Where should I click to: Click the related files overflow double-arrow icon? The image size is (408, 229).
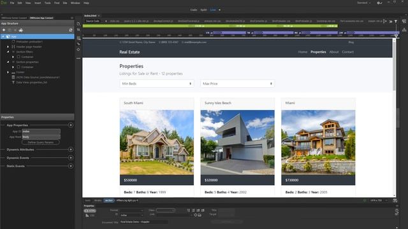click(391, 21)
